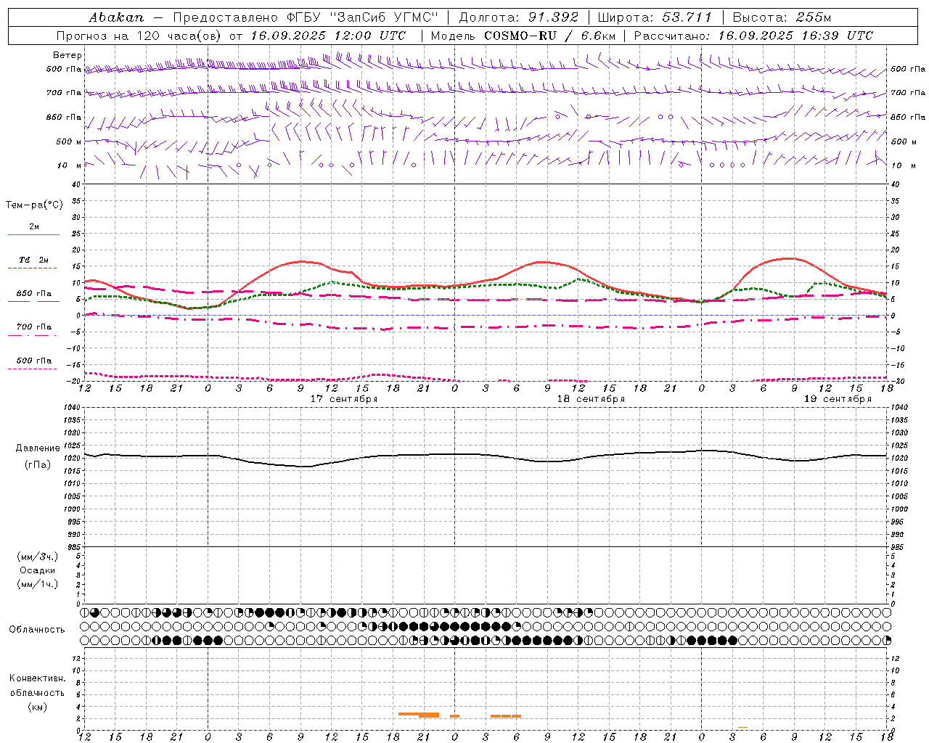Image resolution: width=929 pixels, height=743 pixels.
Task: Click the "Ветер" wind section label
Action: click(67, 55)
